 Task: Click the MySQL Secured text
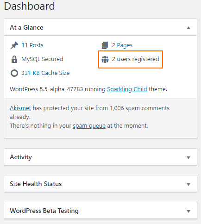pyautogui.click(x=42, y=59)
